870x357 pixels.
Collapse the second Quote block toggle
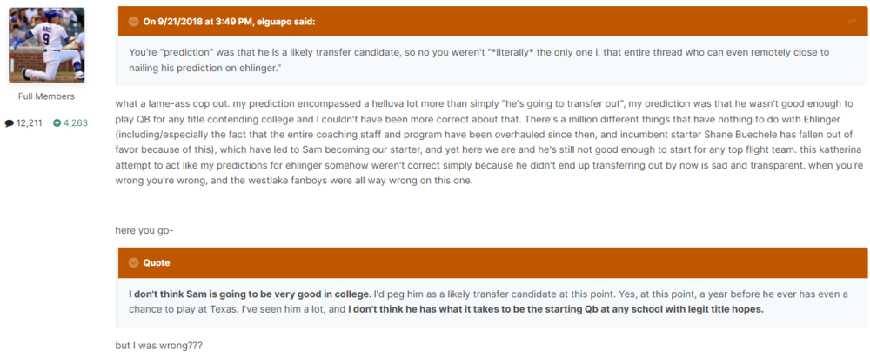133,262
